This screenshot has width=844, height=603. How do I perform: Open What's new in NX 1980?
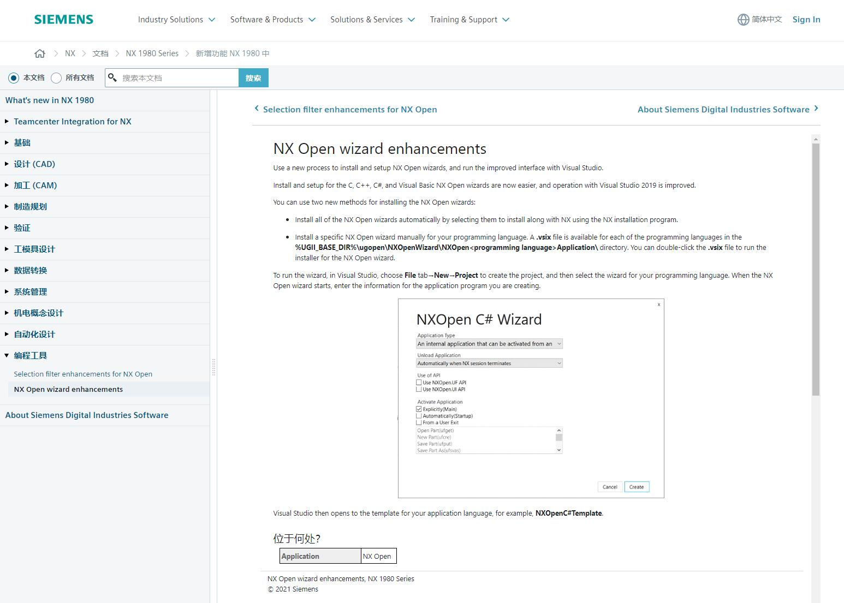(x=50, y=100)
